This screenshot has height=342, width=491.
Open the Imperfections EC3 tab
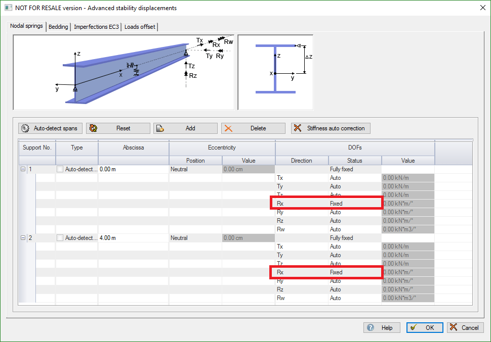[96, 27]
